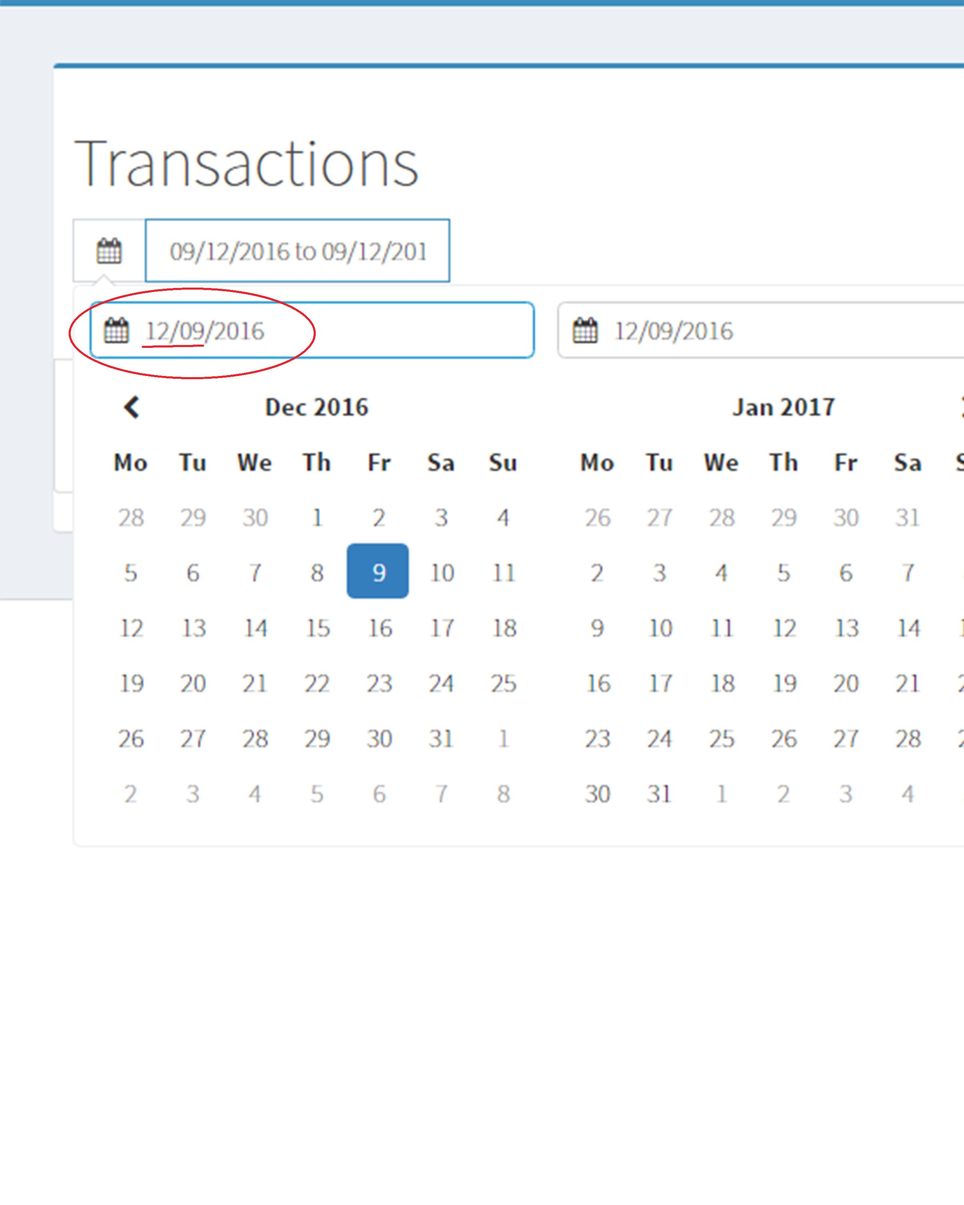Select December 16 in the Dec 2016 calendar
Screen dimensions: 964x1205
click(380, 628)
